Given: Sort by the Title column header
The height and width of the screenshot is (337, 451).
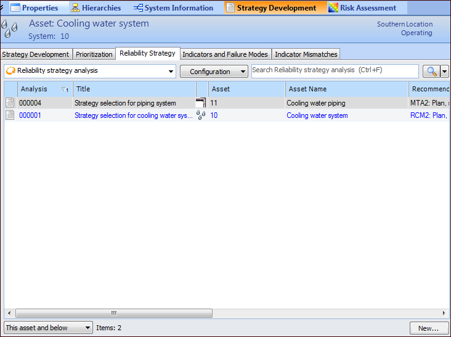Looking at the screenshot, I should point(134,89).
